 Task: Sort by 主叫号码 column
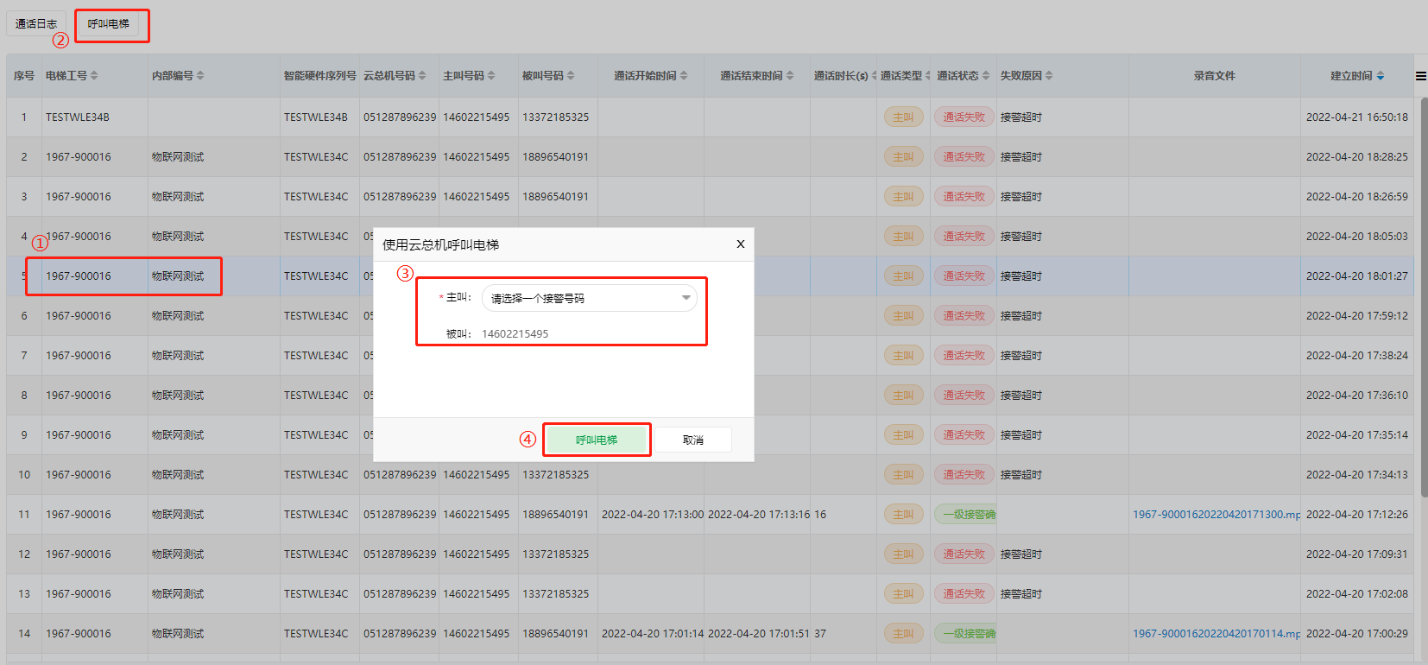491,76
